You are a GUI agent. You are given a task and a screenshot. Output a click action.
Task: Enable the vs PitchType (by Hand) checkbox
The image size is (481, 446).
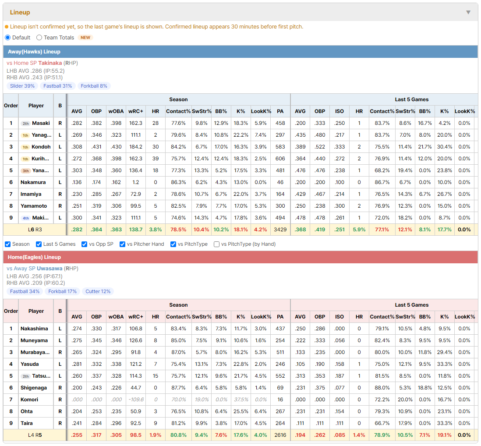216,244
